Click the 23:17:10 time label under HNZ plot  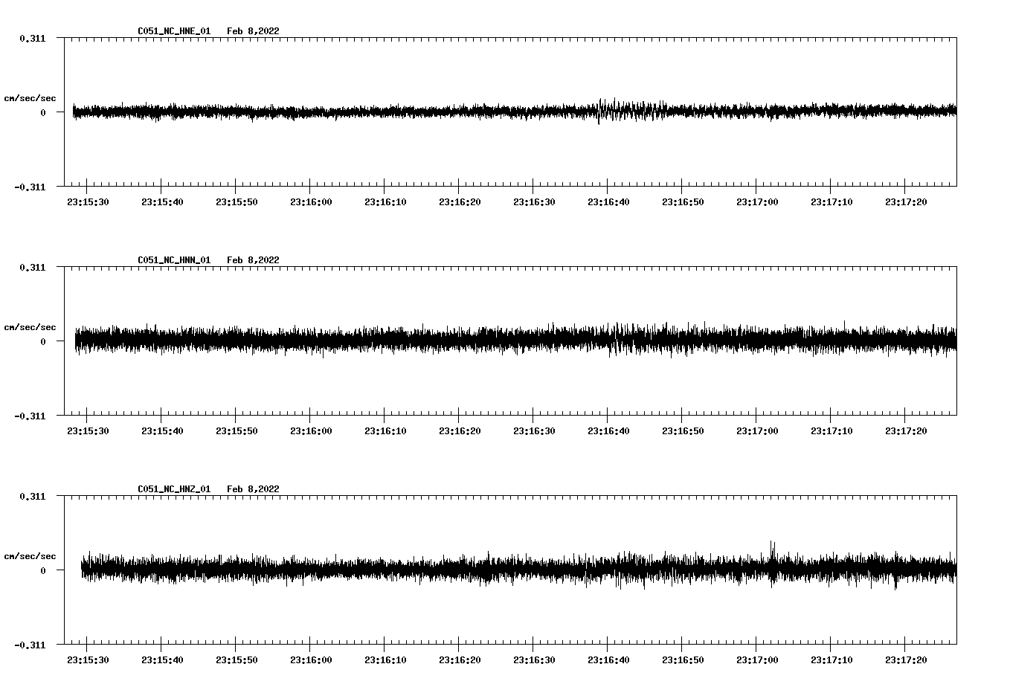tap(832, 660)
